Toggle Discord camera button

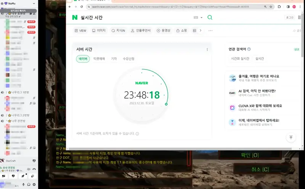click(4, 176)
